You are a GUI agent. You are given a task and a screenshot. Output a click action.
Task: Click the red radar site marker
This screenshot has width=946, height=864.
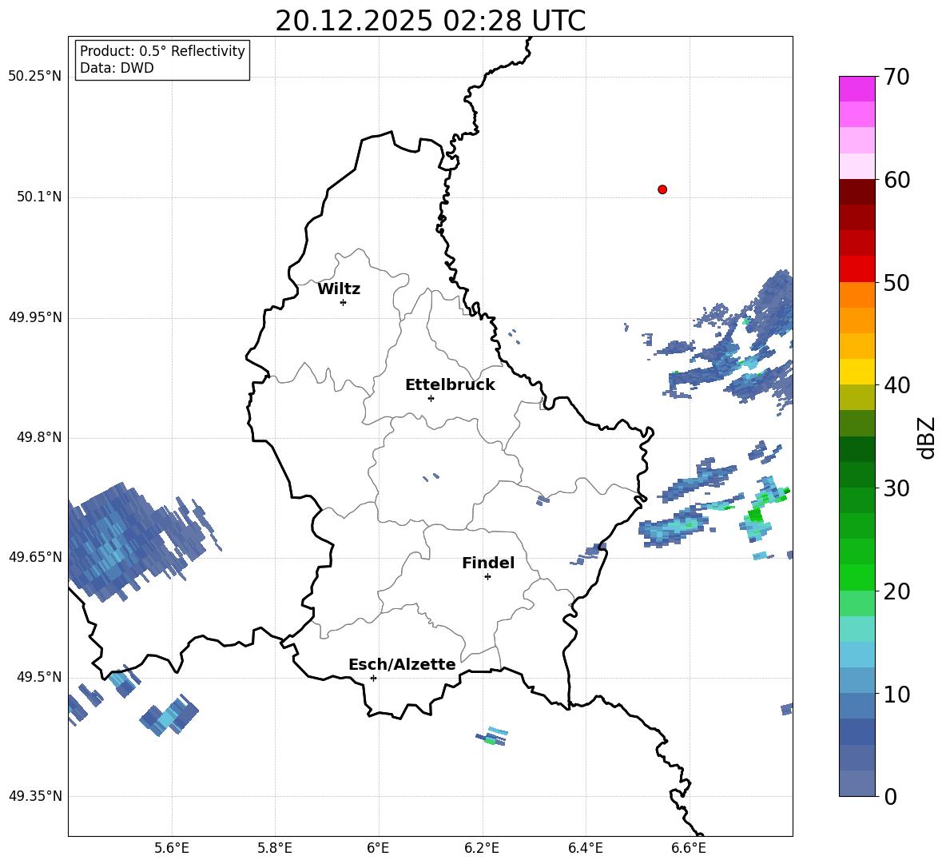tap(662, 189)
